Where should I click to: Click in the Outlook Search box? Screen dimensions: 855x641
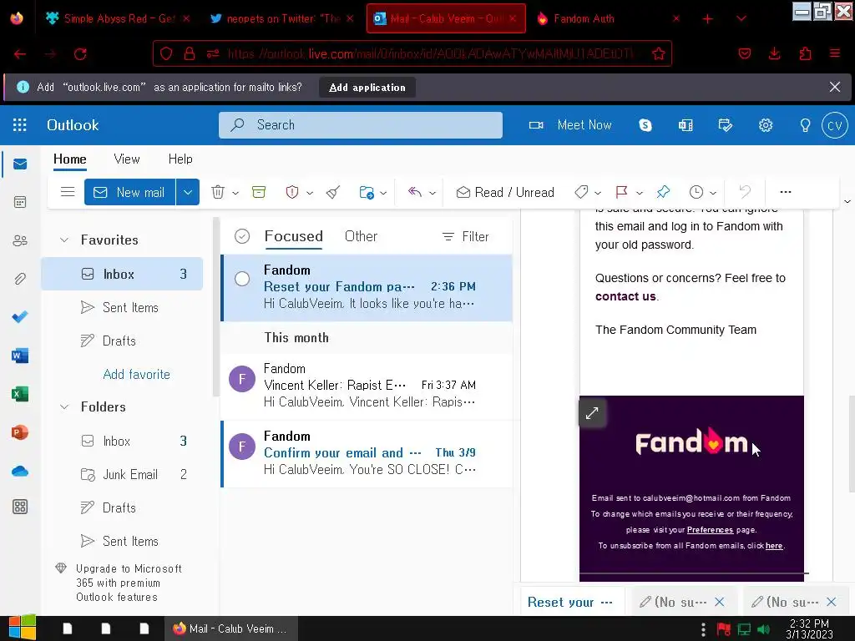tap(361, 125)
